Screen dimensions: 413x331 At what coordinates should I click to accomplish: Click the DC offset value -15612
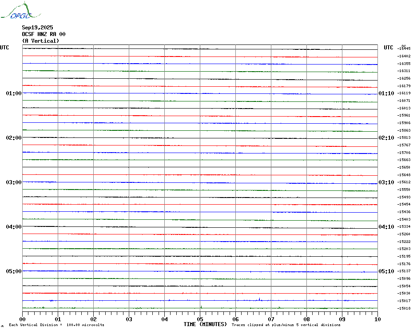(404, 182)
